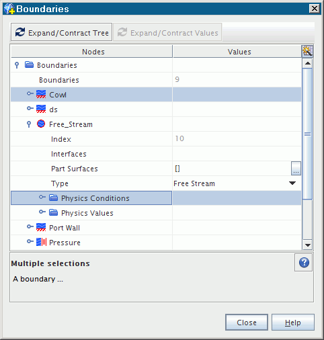Click the Close button
Image resolution: width=324 pixels, height=340 pixels.
click(247, 322)
